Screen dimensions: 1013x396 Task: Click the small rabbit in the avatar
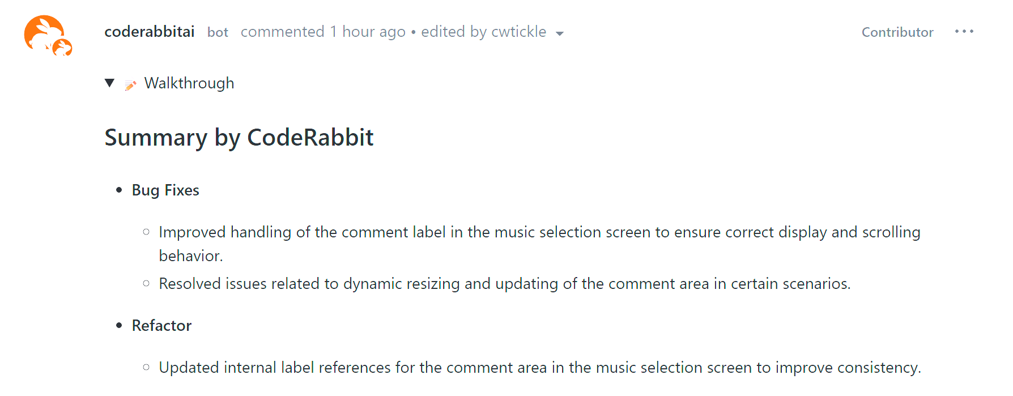[x=62, y=48]
